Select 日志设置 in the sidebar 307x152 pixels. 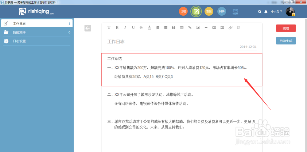pos(37,41)
